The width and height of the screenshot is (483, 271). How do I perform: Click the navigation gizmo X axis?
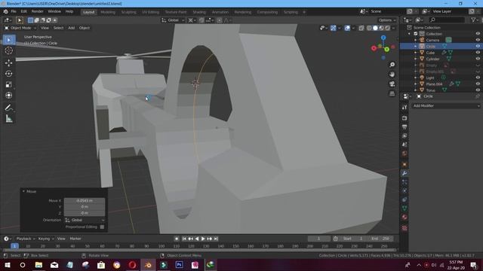(x=374, y=48)
